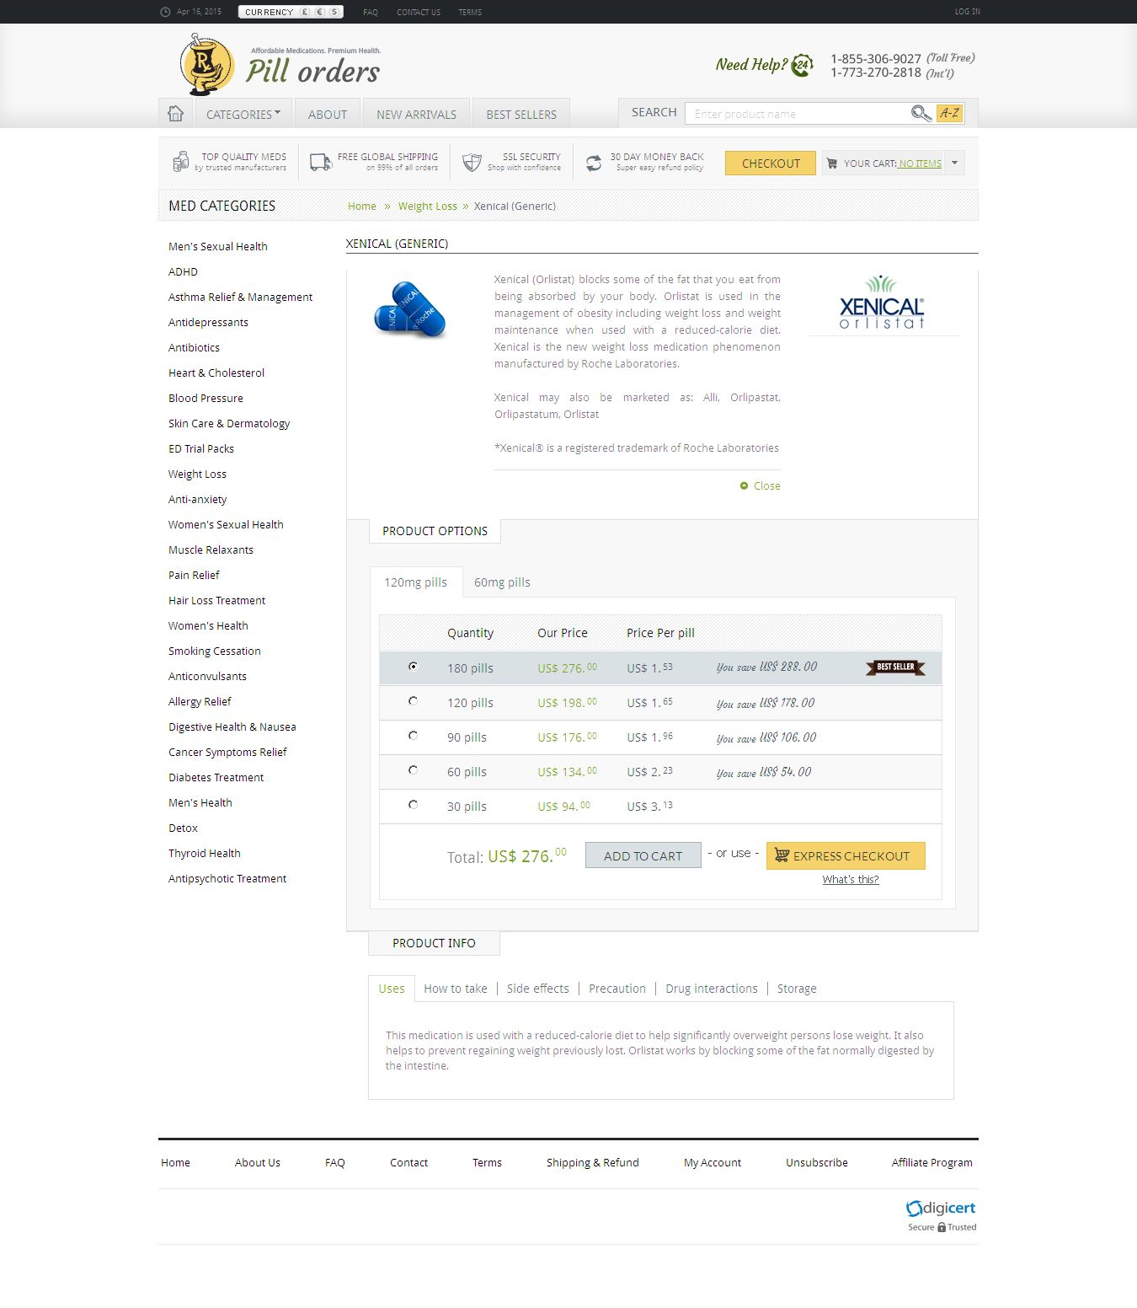Open the top bar Contact Us link
Screen dimensions: 1137x1308
coord(419,12)
